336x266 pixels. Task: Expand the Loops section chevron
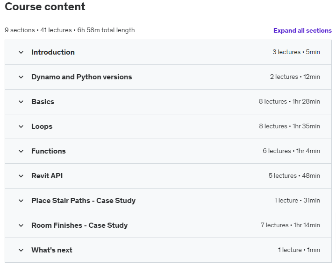pos(21,126)
